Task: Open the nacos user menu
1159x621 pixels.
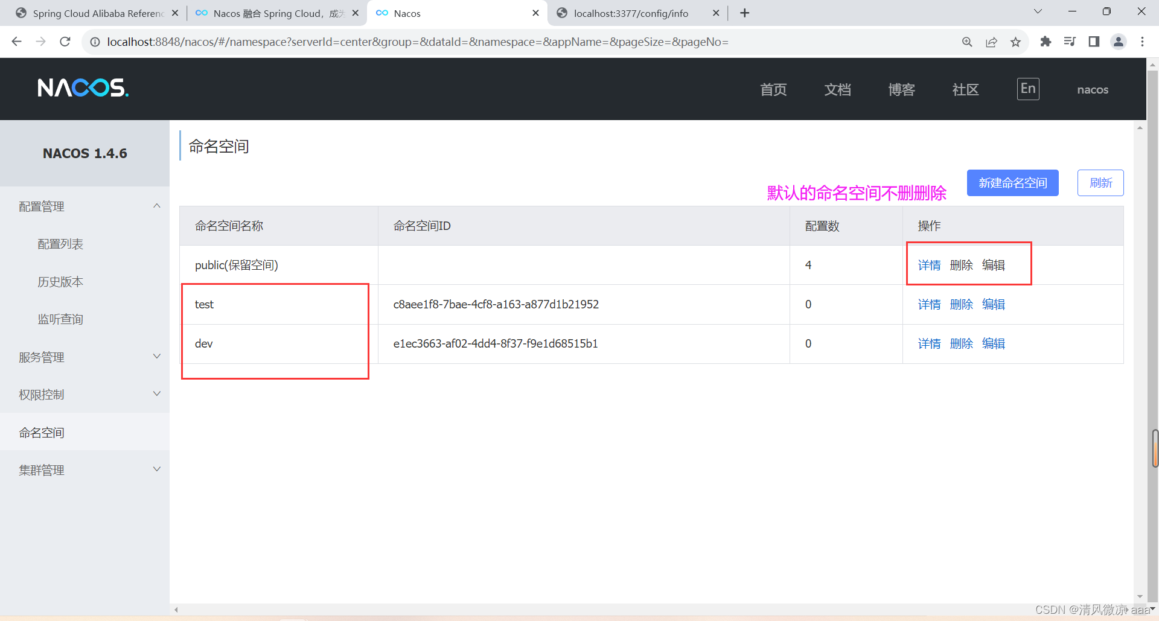Action: point(1093,89)
